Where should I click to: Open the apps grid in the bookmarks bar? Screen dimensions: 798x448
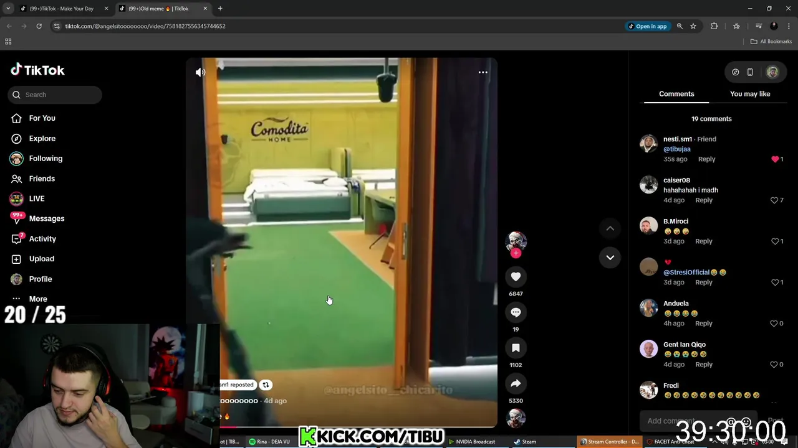[8, 42]
